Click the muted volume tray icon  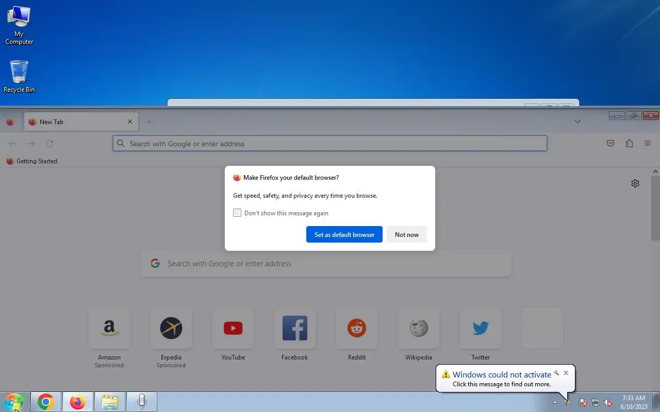point(608,402)
